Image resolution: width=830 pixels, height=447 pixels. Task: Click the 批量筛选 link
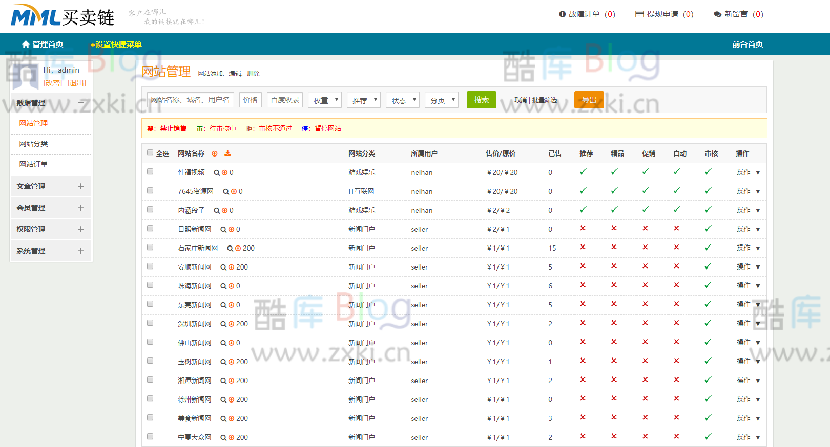tap(545, 100)
